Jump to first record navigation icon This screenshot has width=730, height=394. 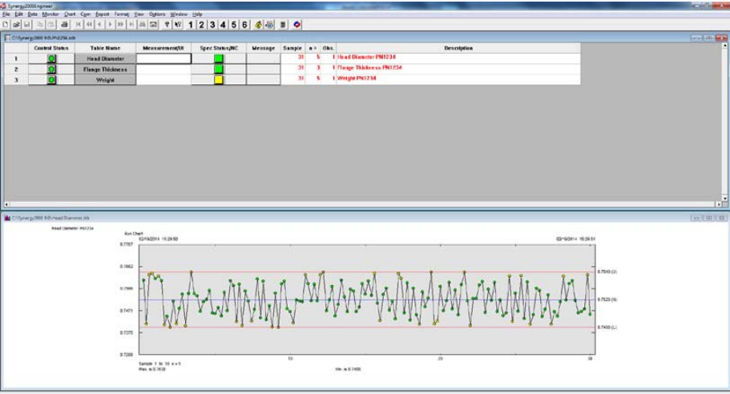click(79, 24)
